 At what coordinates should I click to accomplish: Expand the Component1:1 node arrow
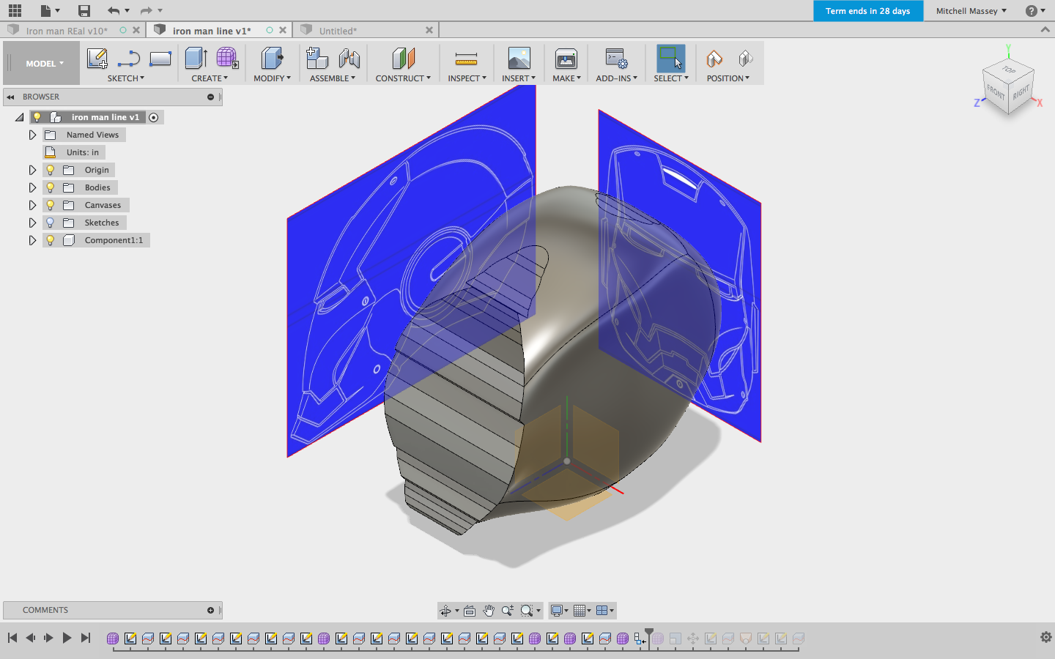coord(32,240)
